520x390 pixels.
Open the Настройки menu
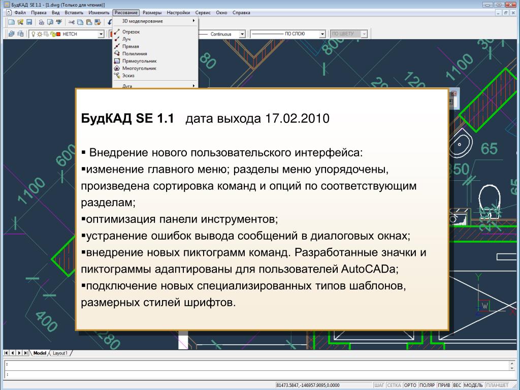178,13
